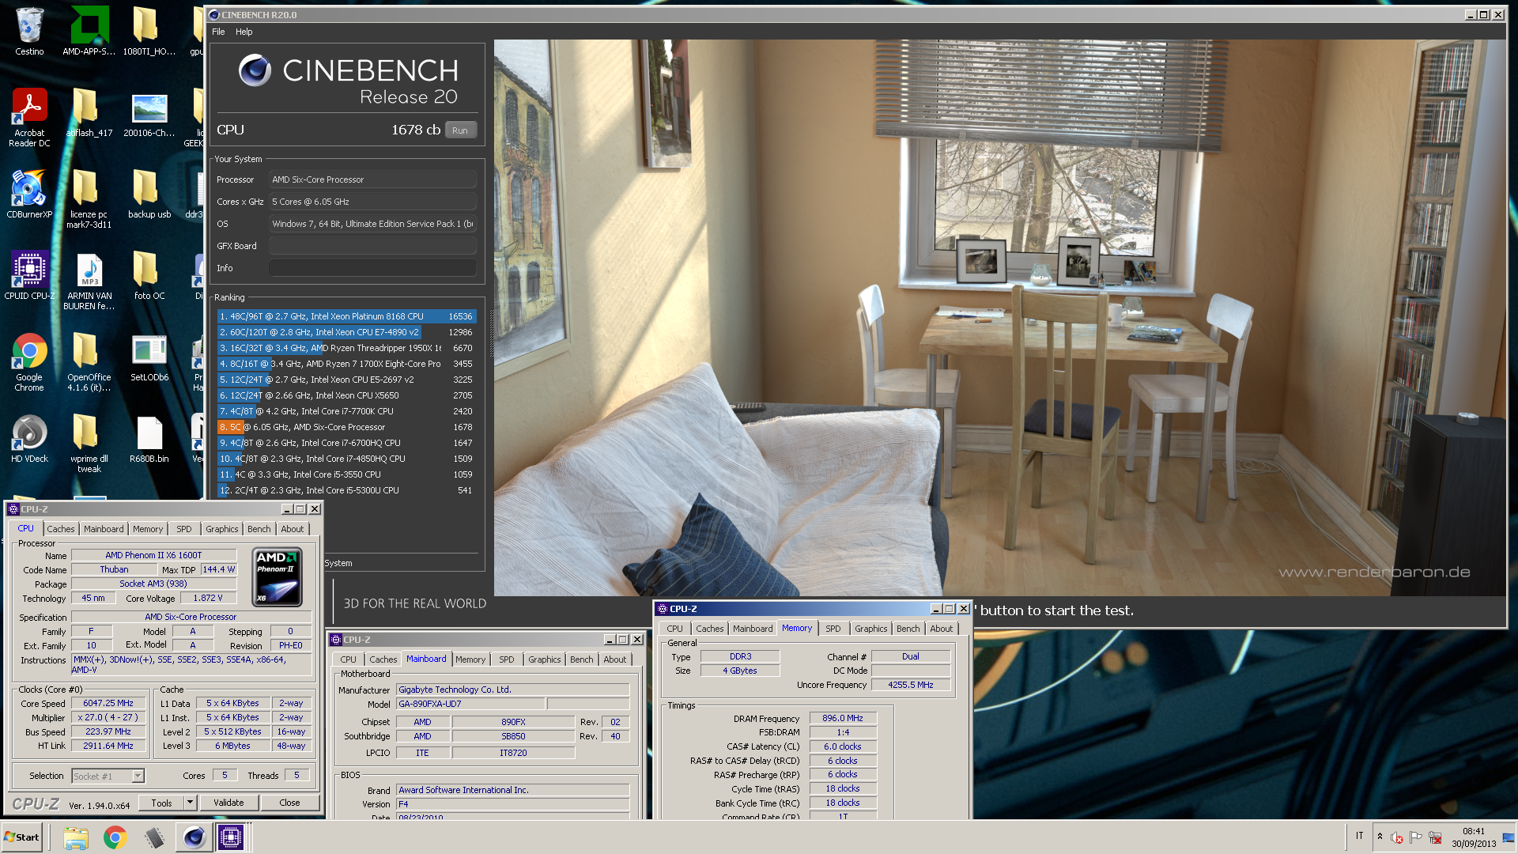The image size is (1518, 854).
Task: Open the ARMIN VAN BUUREN mp3 file
Action: 89,281
